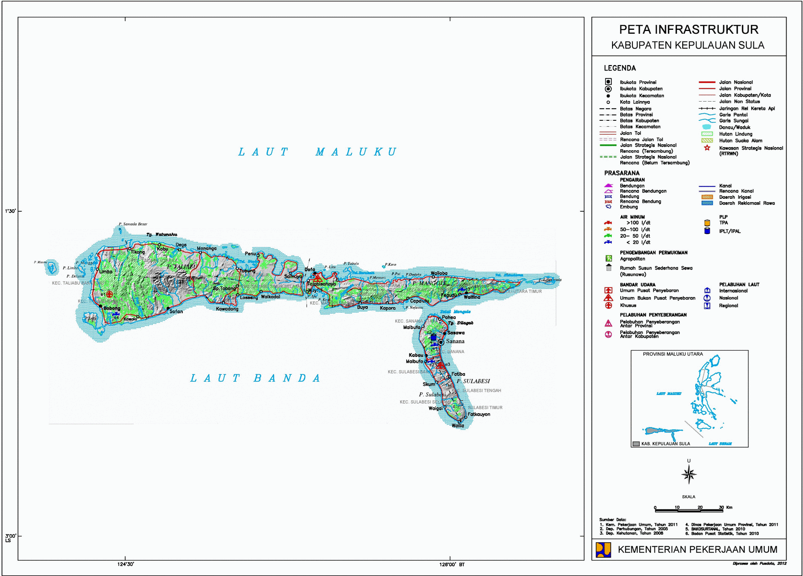Click the Sanana capital marker on map
This screenshot has width=803, height=576.
point(441,342)
